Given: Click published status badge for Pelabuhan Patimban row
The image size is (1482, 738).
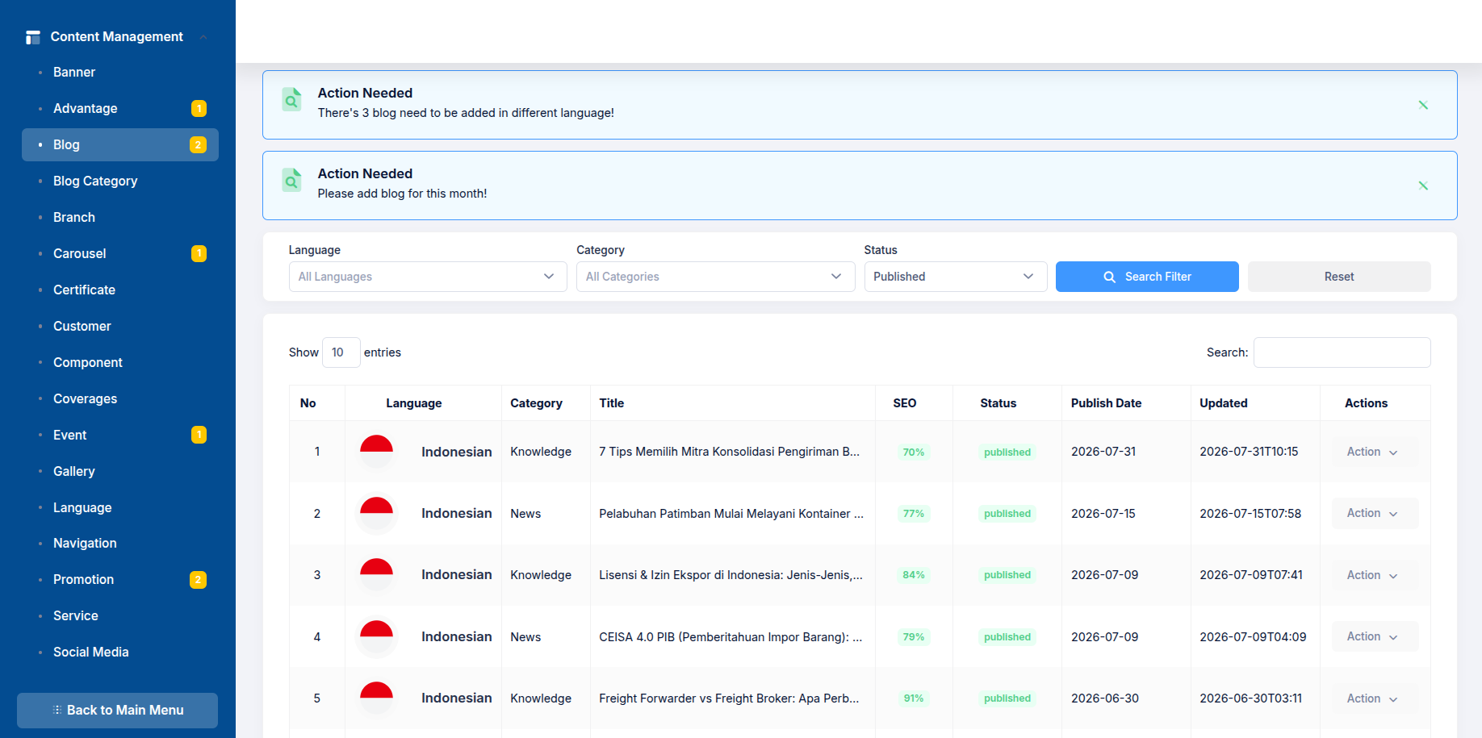Looking at the screenshot, I should tap(1007, 514).
